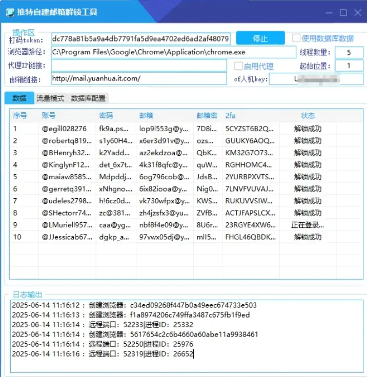Click the 起始位置 field showing 1
The height and width of the screenshot is (377, 367).
(x=349, y=66)
